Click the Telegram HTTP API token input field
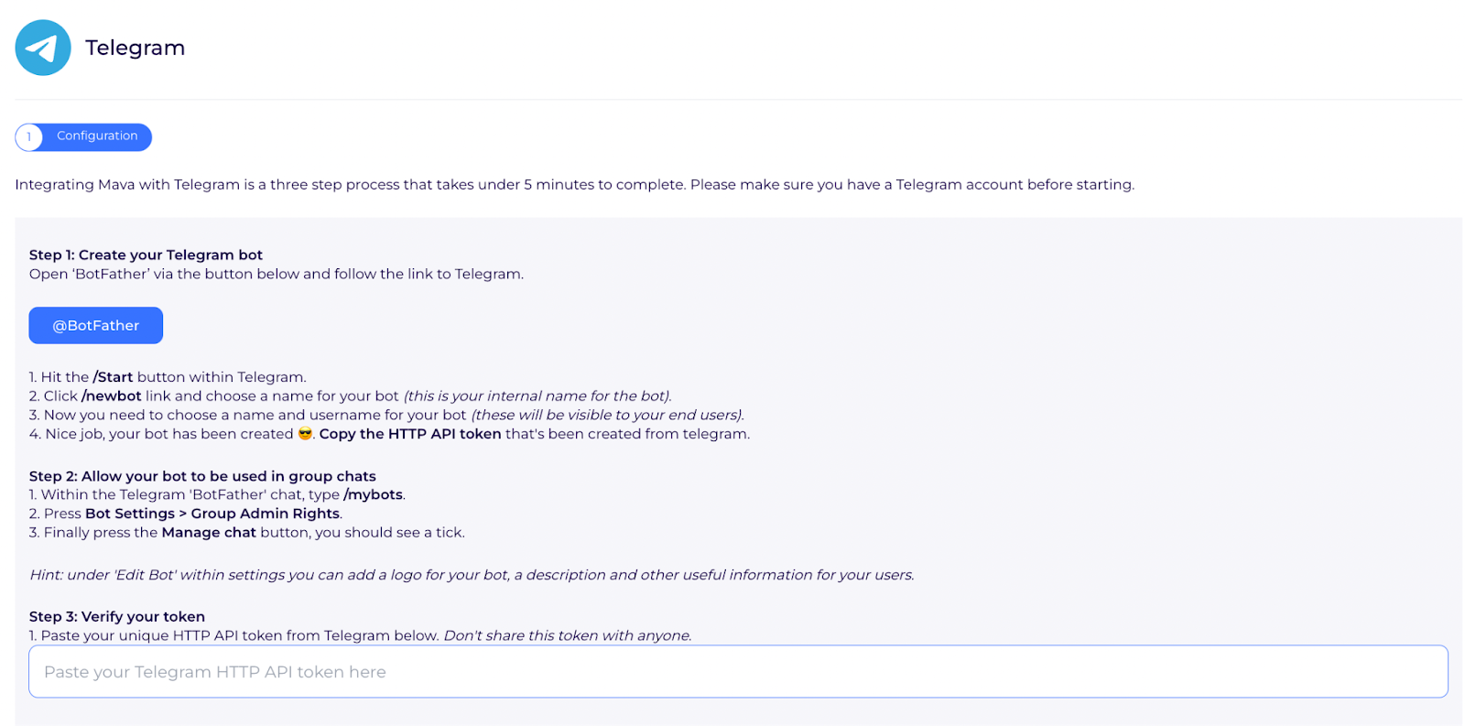The height and width of the screenshot is (726, 1465). (732, 671)
